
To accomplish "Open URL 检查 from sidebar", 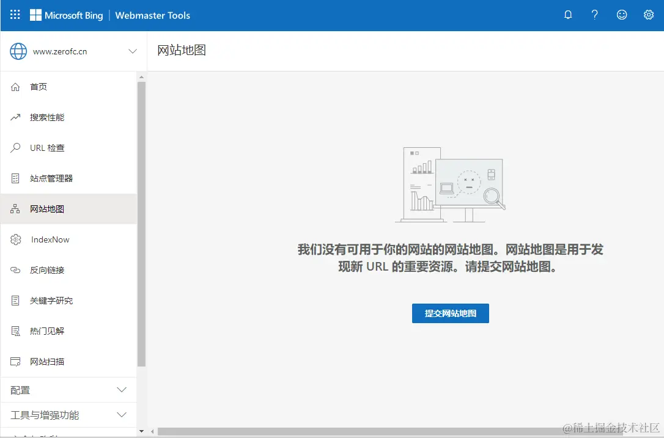I will 68,148.
